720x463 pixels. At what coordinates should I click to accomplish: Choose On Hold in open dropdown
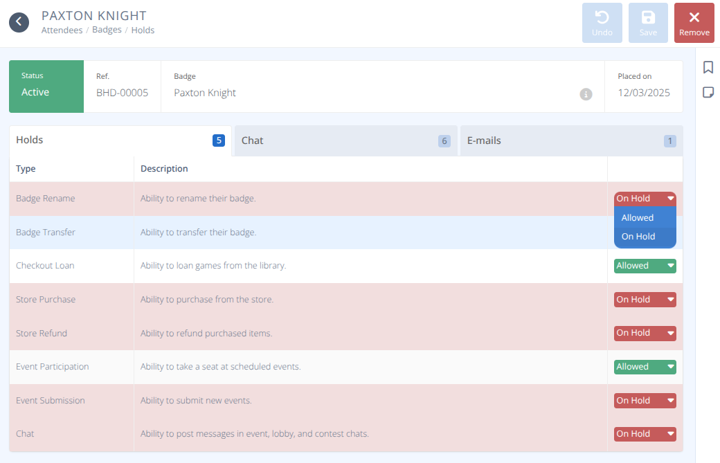(x=645, y=237)
